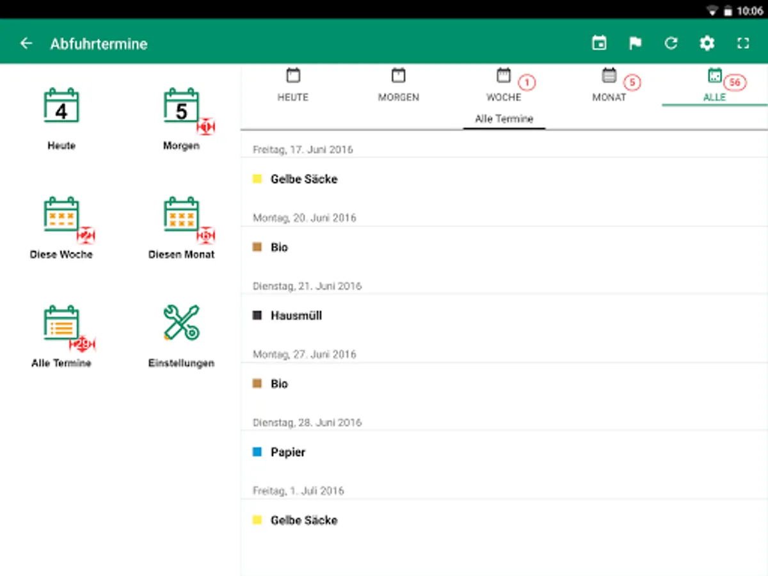Open the Einstellungen tools tile

(x=182, y=337)
